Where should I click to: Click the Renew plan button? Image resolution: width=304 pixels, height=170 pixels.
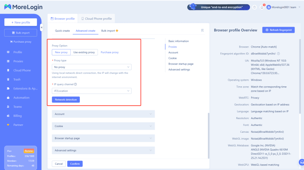[29, 151]
